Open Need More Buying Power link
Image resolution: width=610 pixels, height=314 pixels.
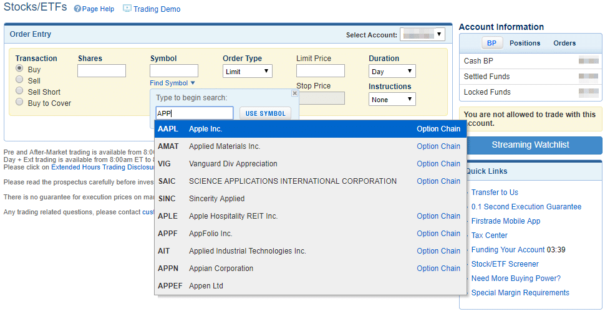[516, 278]
